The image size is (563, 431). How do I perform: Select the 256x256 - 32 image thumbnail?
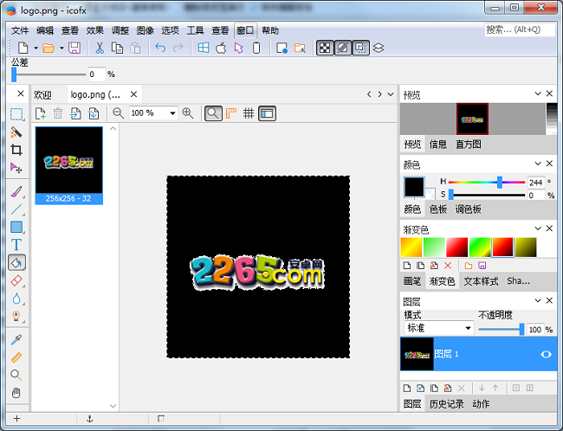69,164
